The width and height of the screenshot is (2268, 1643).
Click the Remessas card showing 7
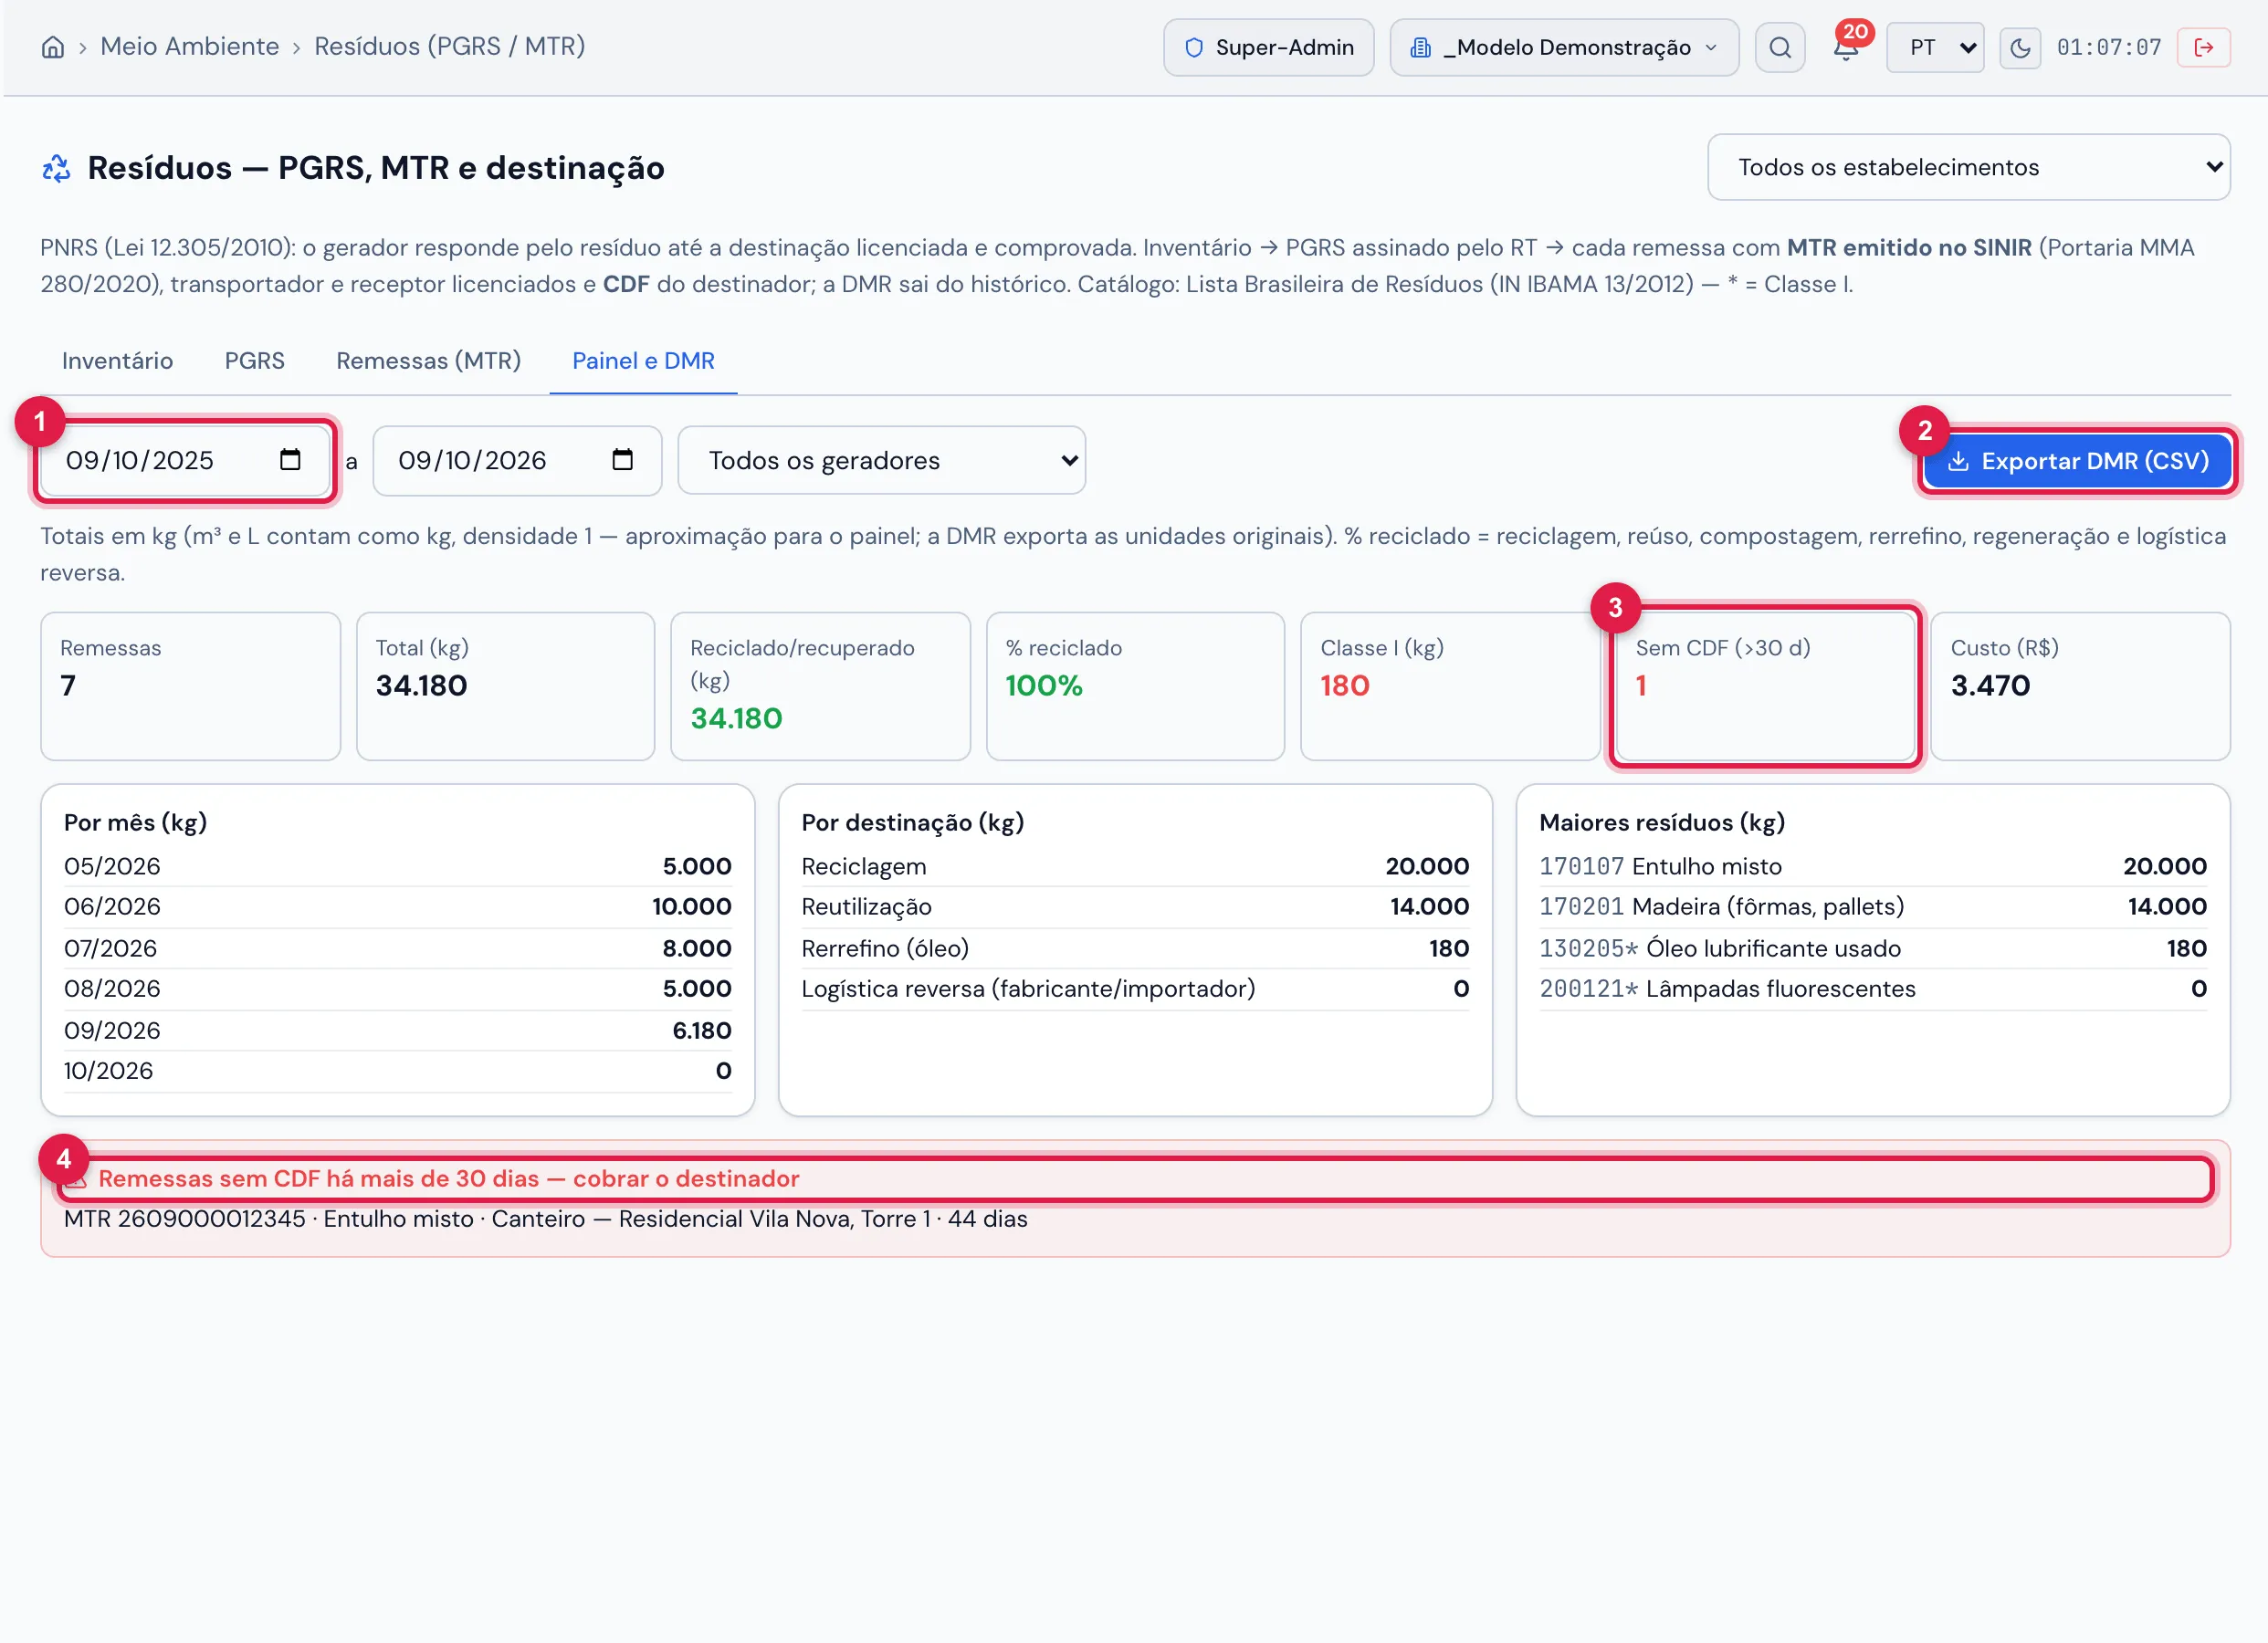(x=190, y=686)
